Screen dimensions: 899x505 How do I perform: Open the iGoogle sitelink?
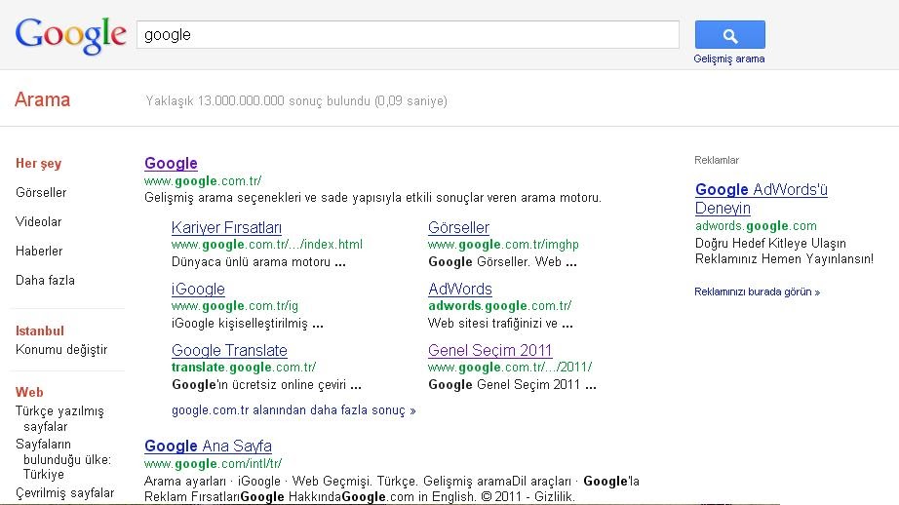pyautogui.click(x=198, y=290)
